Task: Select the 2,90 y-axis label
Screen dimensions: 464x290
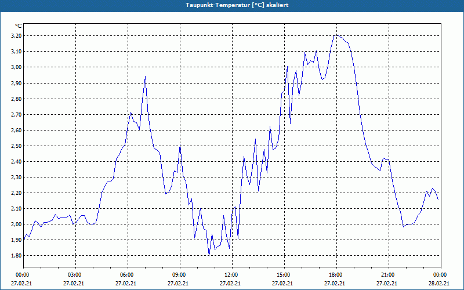Action: 16,83
